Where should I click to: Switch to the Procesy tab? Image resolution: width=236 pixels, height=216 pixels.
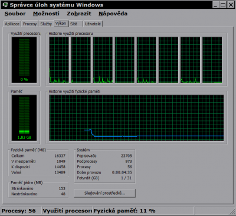pyautogui.click(x=30, y=24)
